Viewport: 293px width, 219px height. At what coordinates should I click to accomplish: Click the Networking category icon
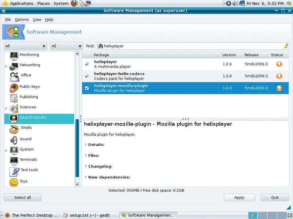[14, 66]
